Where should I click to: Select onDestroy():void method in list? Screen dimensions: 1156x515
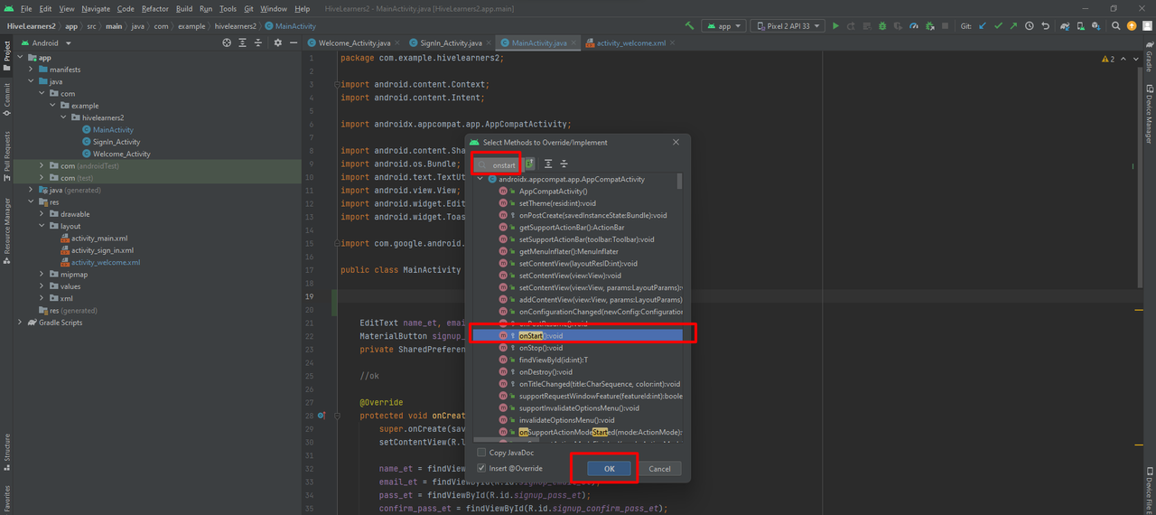(x=577, y=371)
